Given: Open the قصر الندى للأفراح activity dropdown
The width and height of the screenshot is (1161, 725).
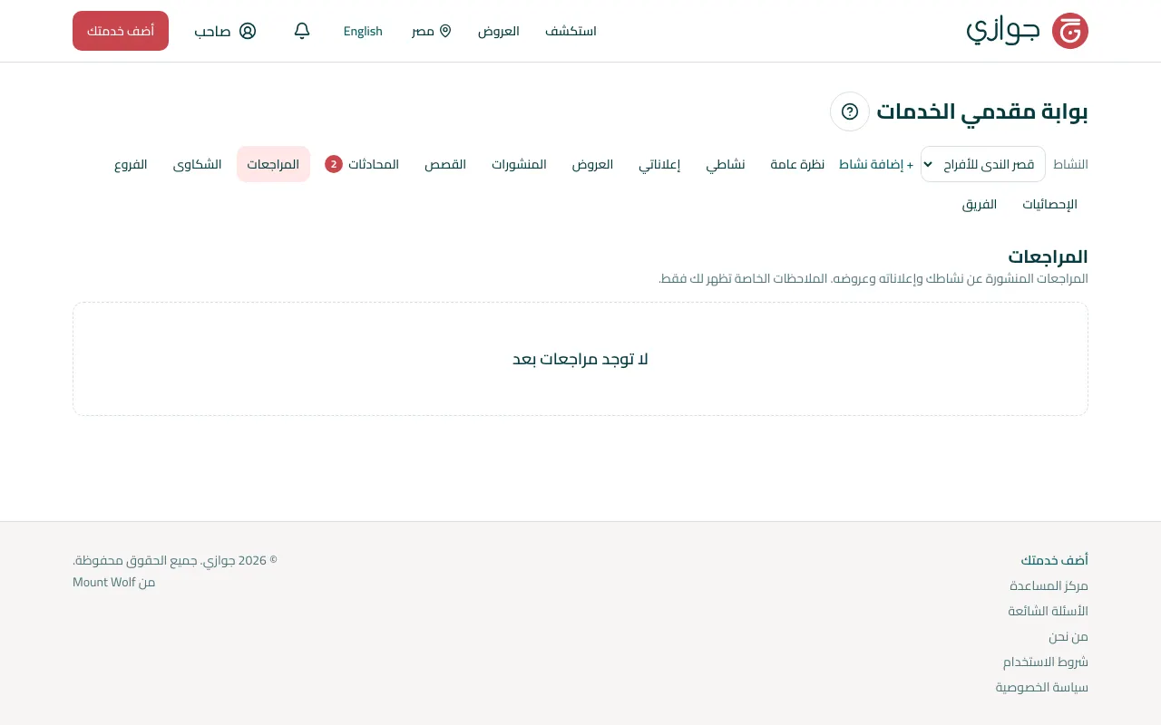Looking at the screenshot, I should point(983,164).
